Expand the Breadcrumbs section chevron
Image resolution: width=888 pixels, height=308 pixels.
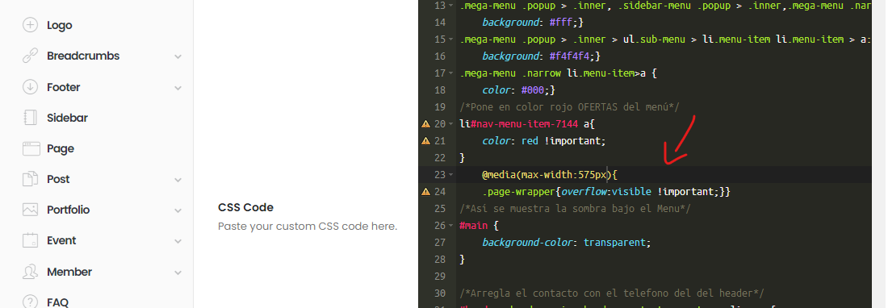tap(178, 56)
